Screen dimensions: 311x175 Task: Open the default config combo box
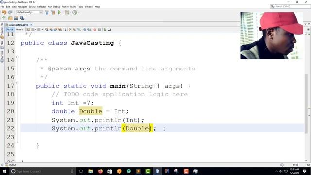[x=29, y=12]
